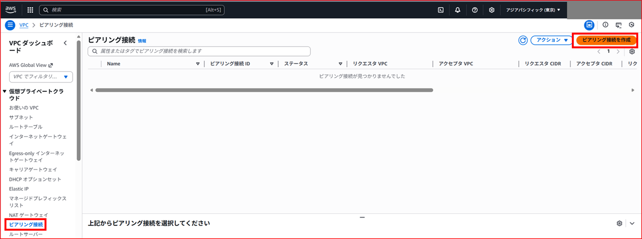Open the info circle icon in breadcrumb bar
This screenshot has width=642, height=239.
(x=605, y=24)
